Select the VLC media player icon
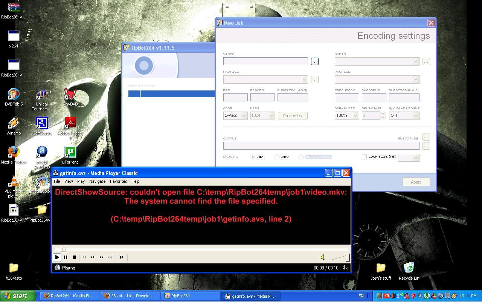This screenshot has width=482, height=303. coord(14,187)
